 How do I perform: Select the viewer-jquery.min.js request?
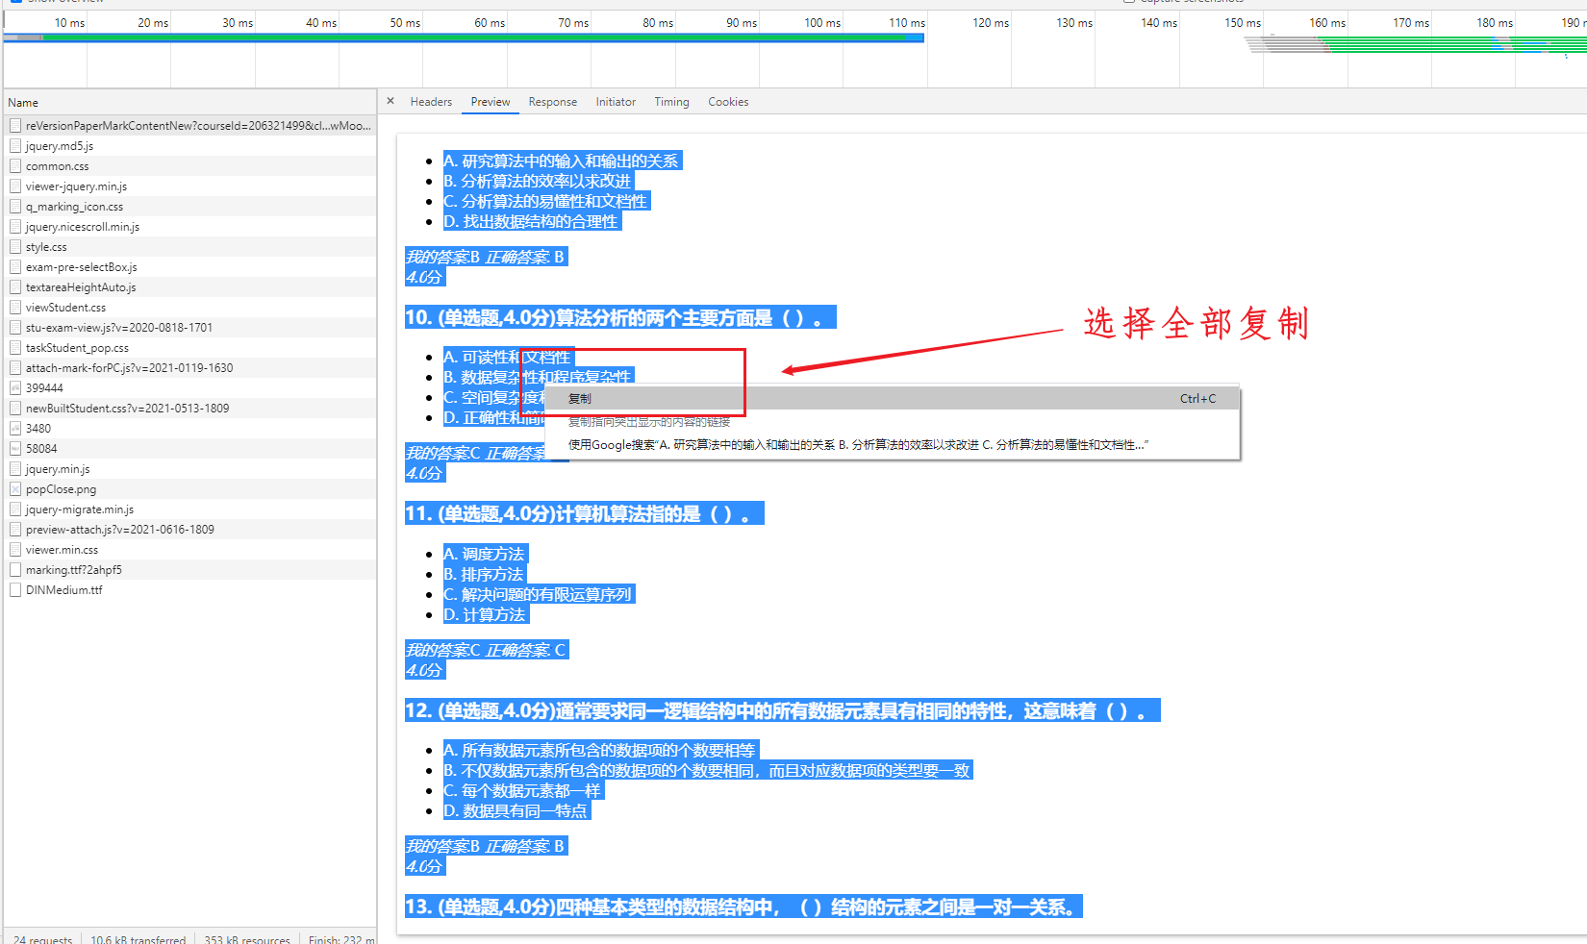(189, 186)
